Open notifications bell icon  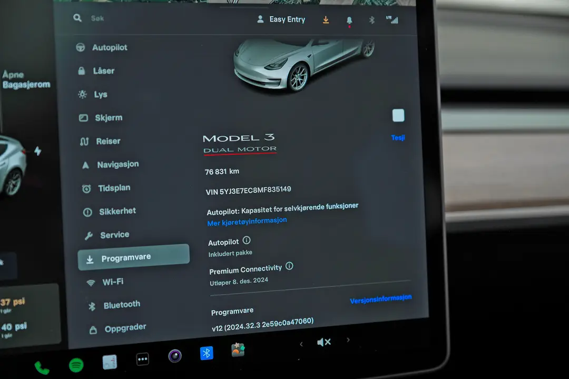tap(349, 21)
